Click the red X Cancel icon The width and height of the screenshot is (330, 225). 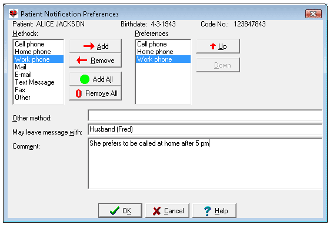click(157, 211)
